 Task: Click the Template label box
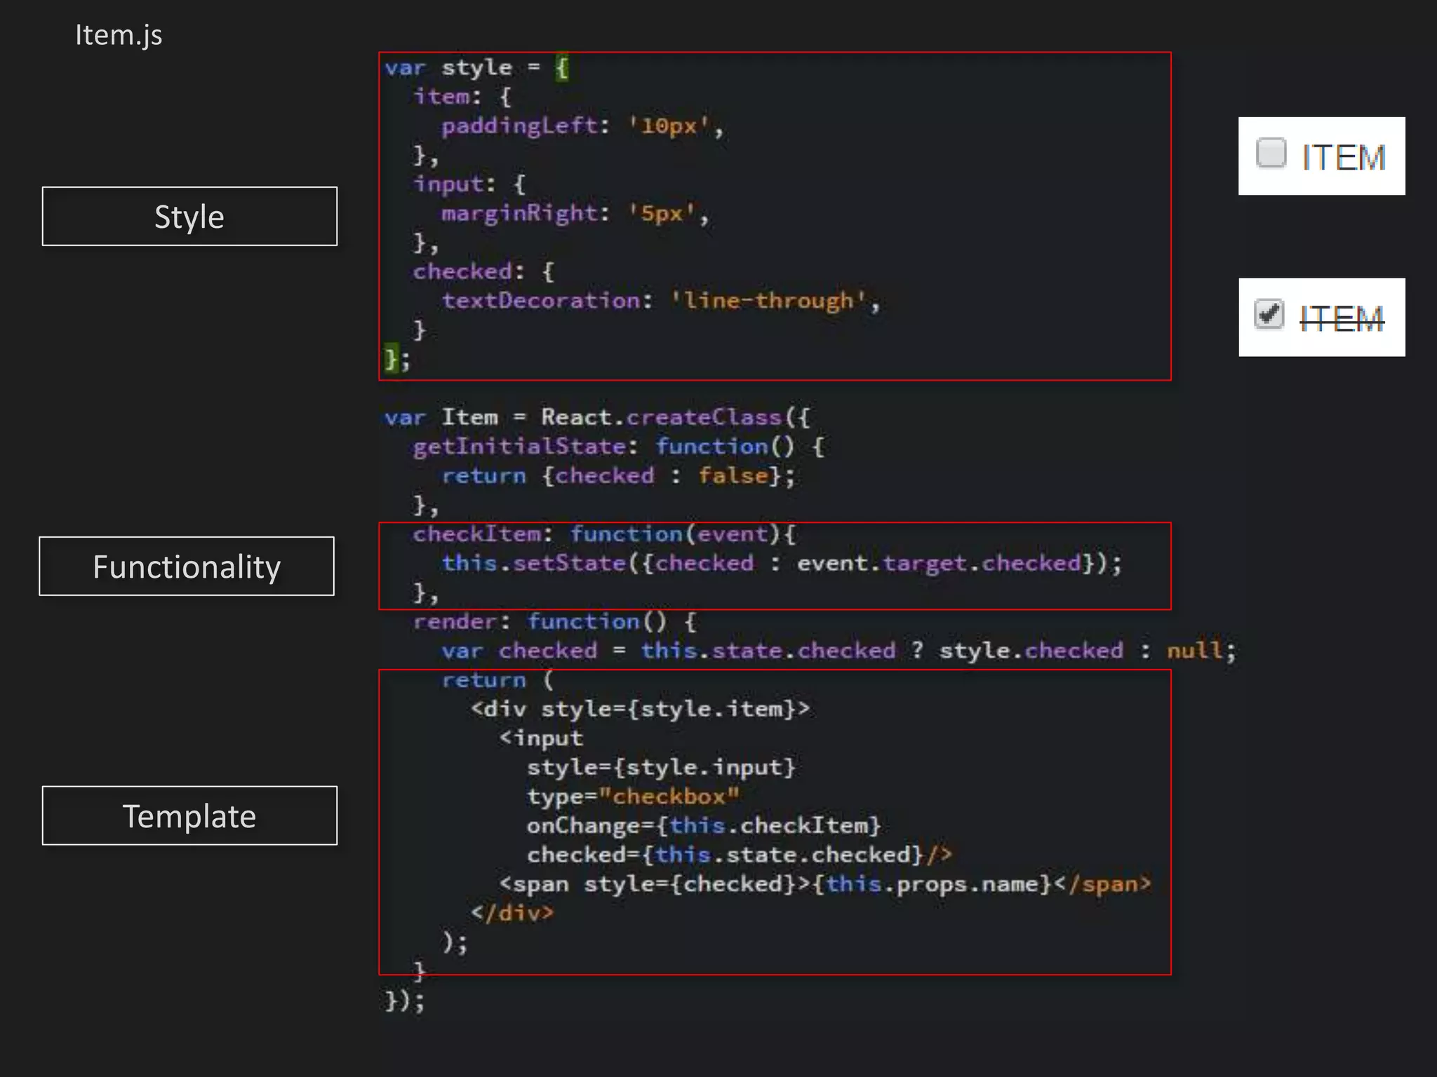click(189, 816)
